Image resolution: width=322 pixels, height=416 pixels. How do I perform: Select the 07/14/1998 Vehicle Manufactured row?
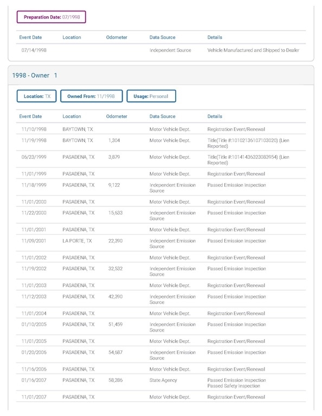161,50
